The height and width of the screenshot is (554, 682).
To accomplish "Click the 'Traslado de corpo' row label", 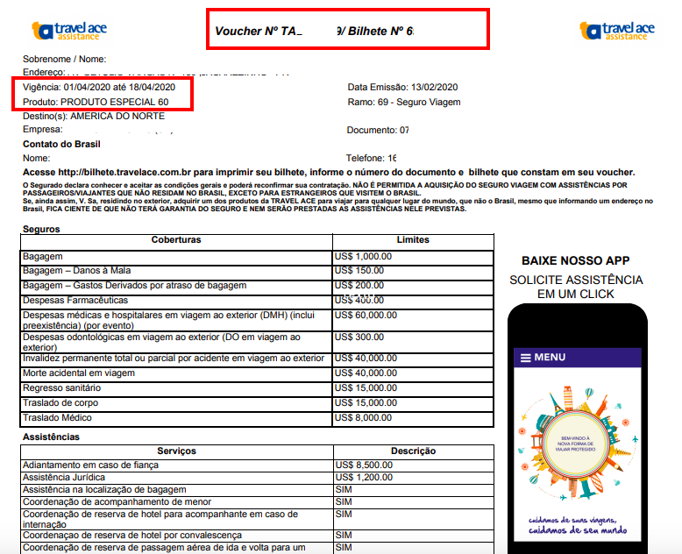I will (60, 402).
